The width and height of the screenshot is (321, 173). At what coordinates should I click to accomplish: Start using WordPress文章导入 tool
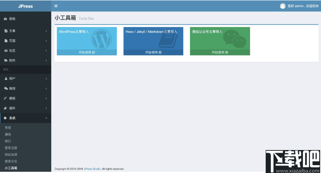[x=87, y=52]
